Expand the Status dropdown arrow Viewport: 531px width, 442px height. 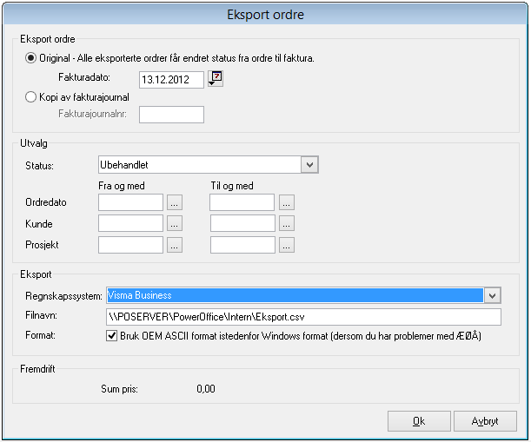click(309, 165)
